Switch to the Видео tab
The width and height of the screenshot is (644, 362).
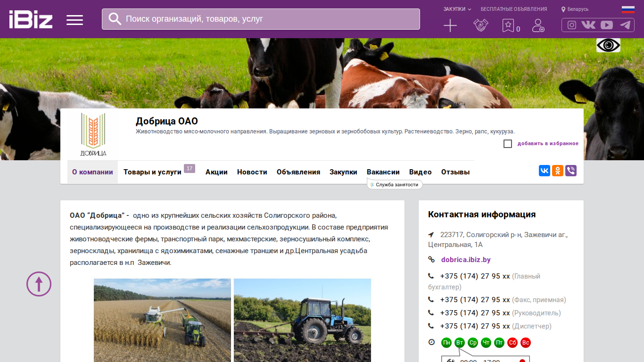[421, 172]
